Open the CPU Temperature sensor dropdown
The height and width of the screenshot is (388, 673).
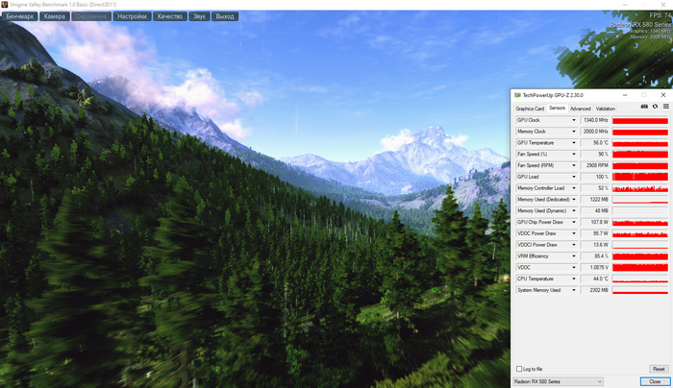(573, 279)
